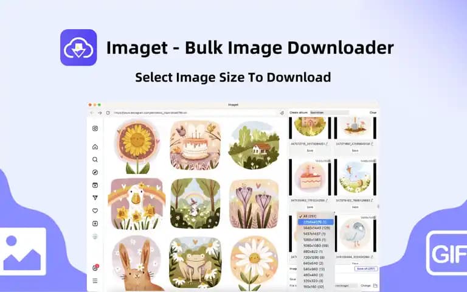Click Change next to the file location
467x292 pixels.
coord(365,285)
